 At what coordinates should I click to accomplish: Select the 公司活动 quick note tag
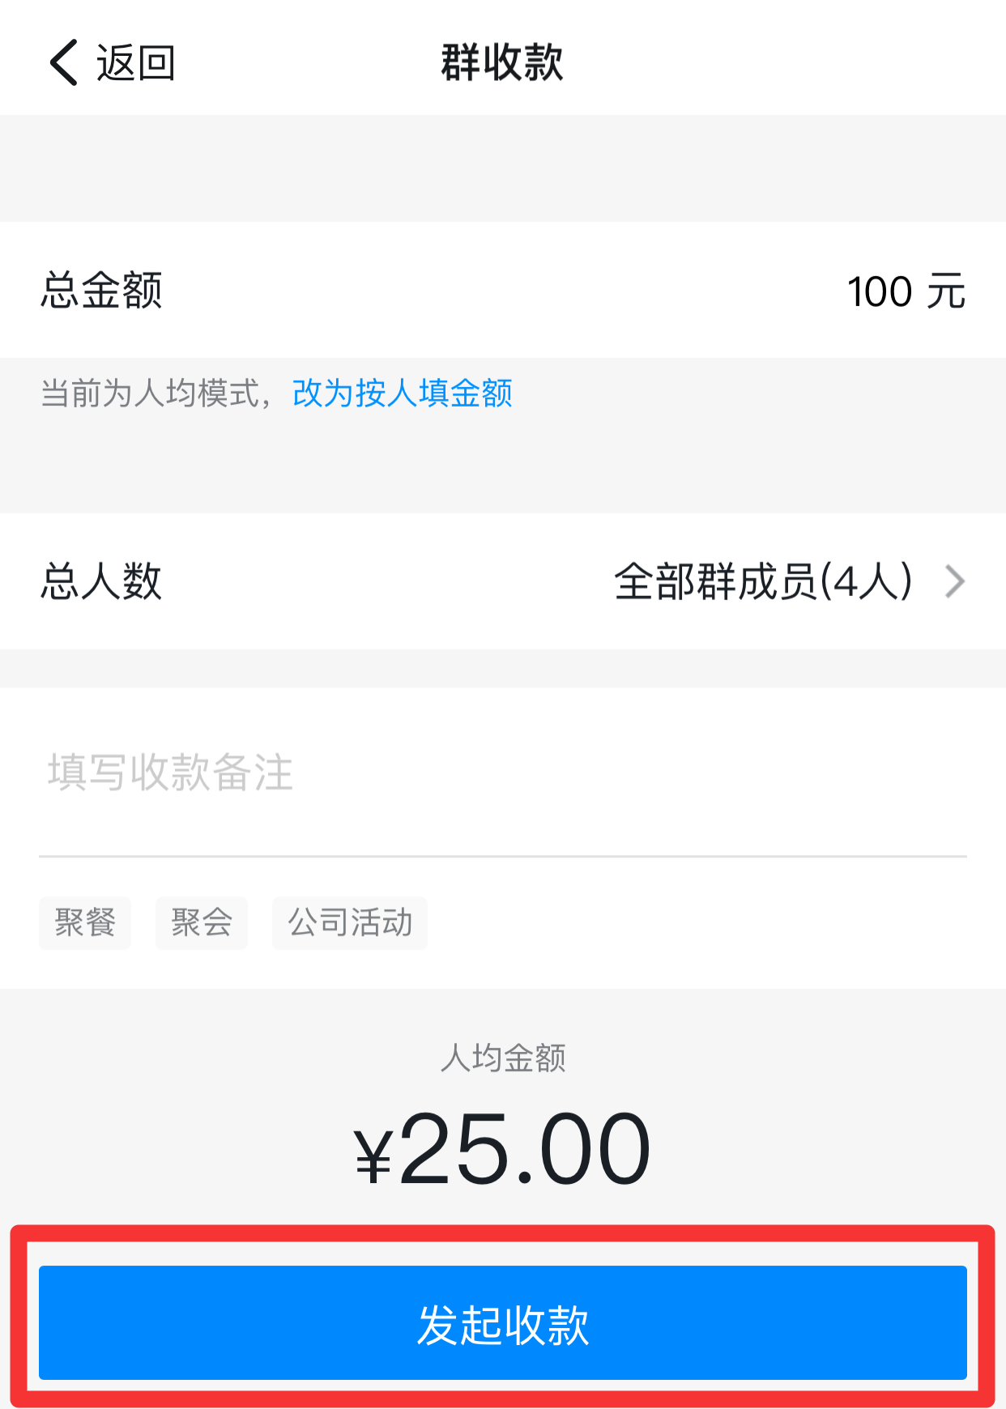click(x=350, y=922)
